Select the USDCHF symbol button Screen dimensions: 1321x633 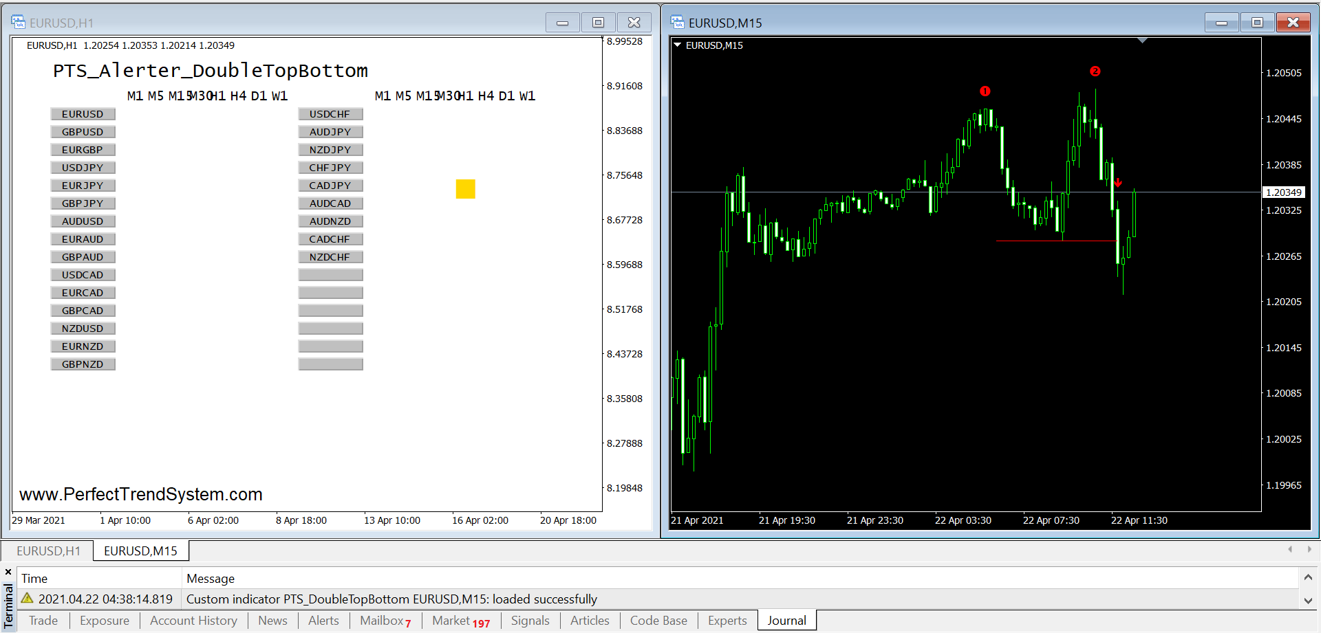coord(330,114)
